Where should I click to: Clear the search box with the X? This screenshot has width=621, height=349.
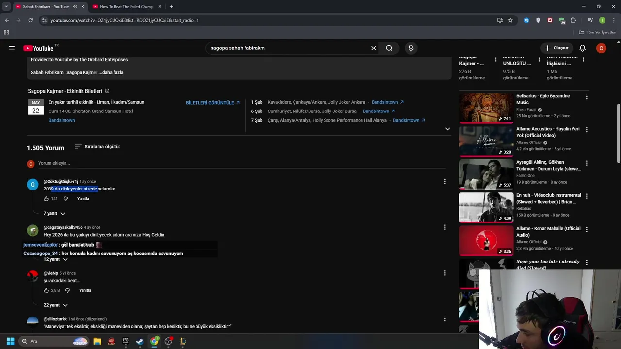[374, 48]
